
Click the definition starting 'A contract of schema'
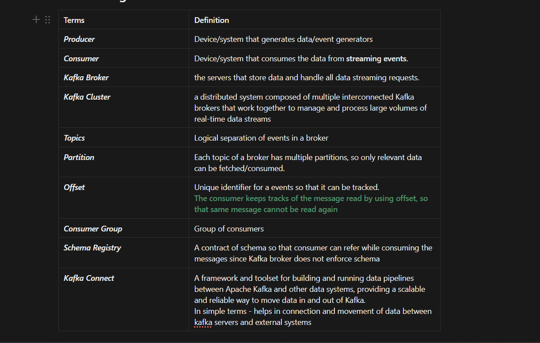click(313, 253)
